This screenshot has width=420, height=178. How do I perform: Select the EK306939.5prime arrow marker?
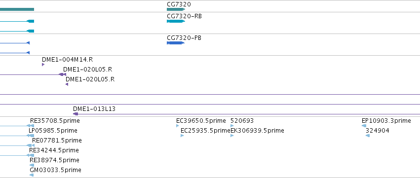pos(232,136)
